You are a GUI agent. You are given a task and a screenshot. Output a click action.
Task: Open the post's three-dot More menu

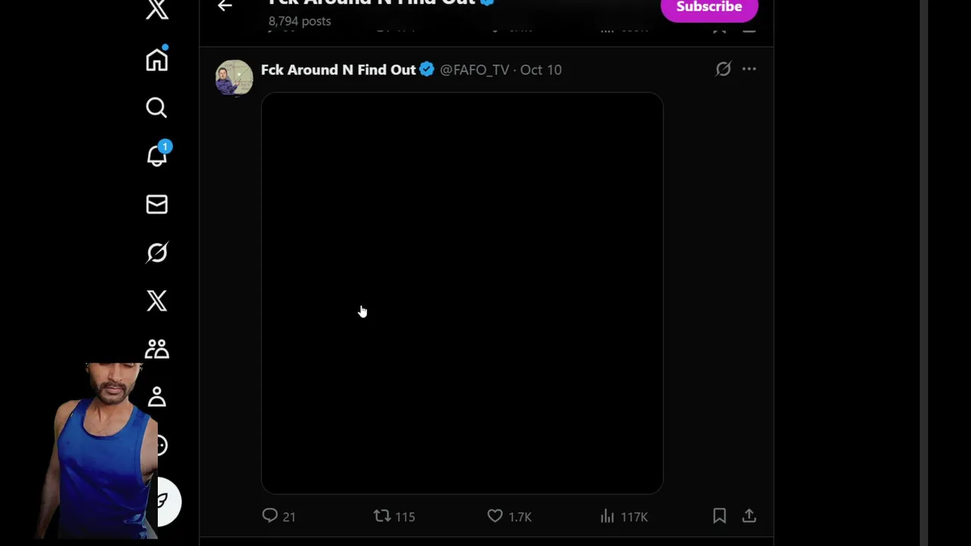tap(749, 69)
